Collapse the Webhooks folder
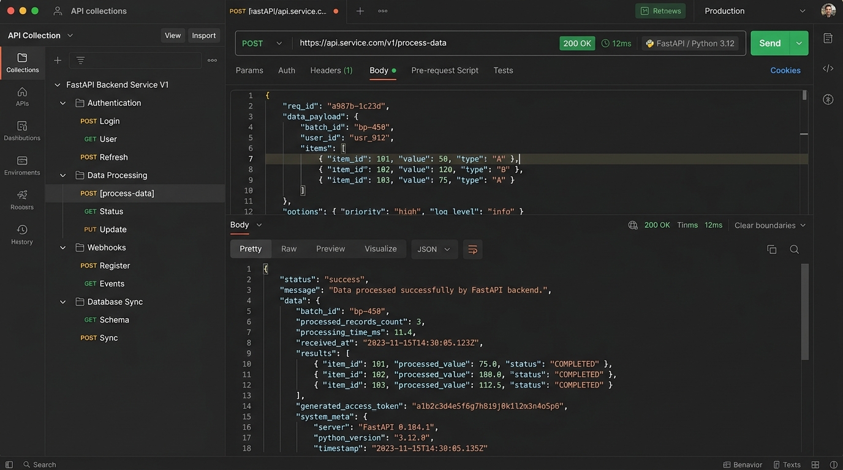 click(x=62, y=247)
